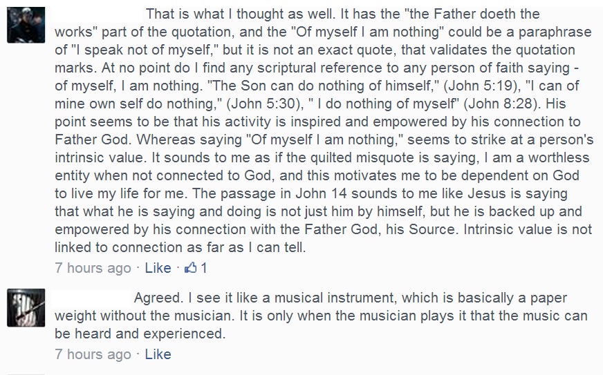
Task: Open the second commenter's profile picture
Action: pos(26,307)
